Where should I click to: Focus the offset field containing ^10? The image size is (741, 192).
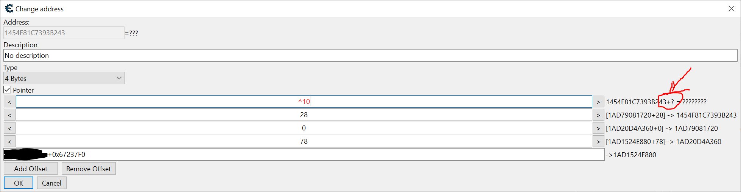pyautogui.click(x=304, y=102)
